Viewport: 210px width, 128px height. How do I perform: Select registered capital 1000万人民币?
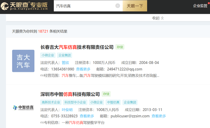[x=104, y=63]
